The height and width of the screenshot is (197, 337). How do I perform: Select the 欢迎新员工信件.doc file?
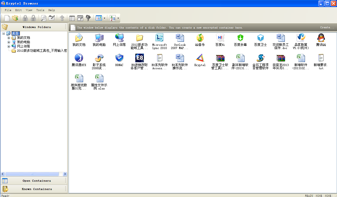click(x=281, y=42)
